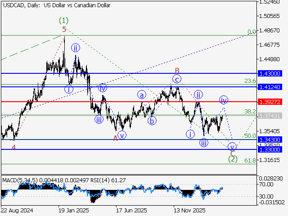
Task: Select the green (1) wave label
Action: pos(64,20)
